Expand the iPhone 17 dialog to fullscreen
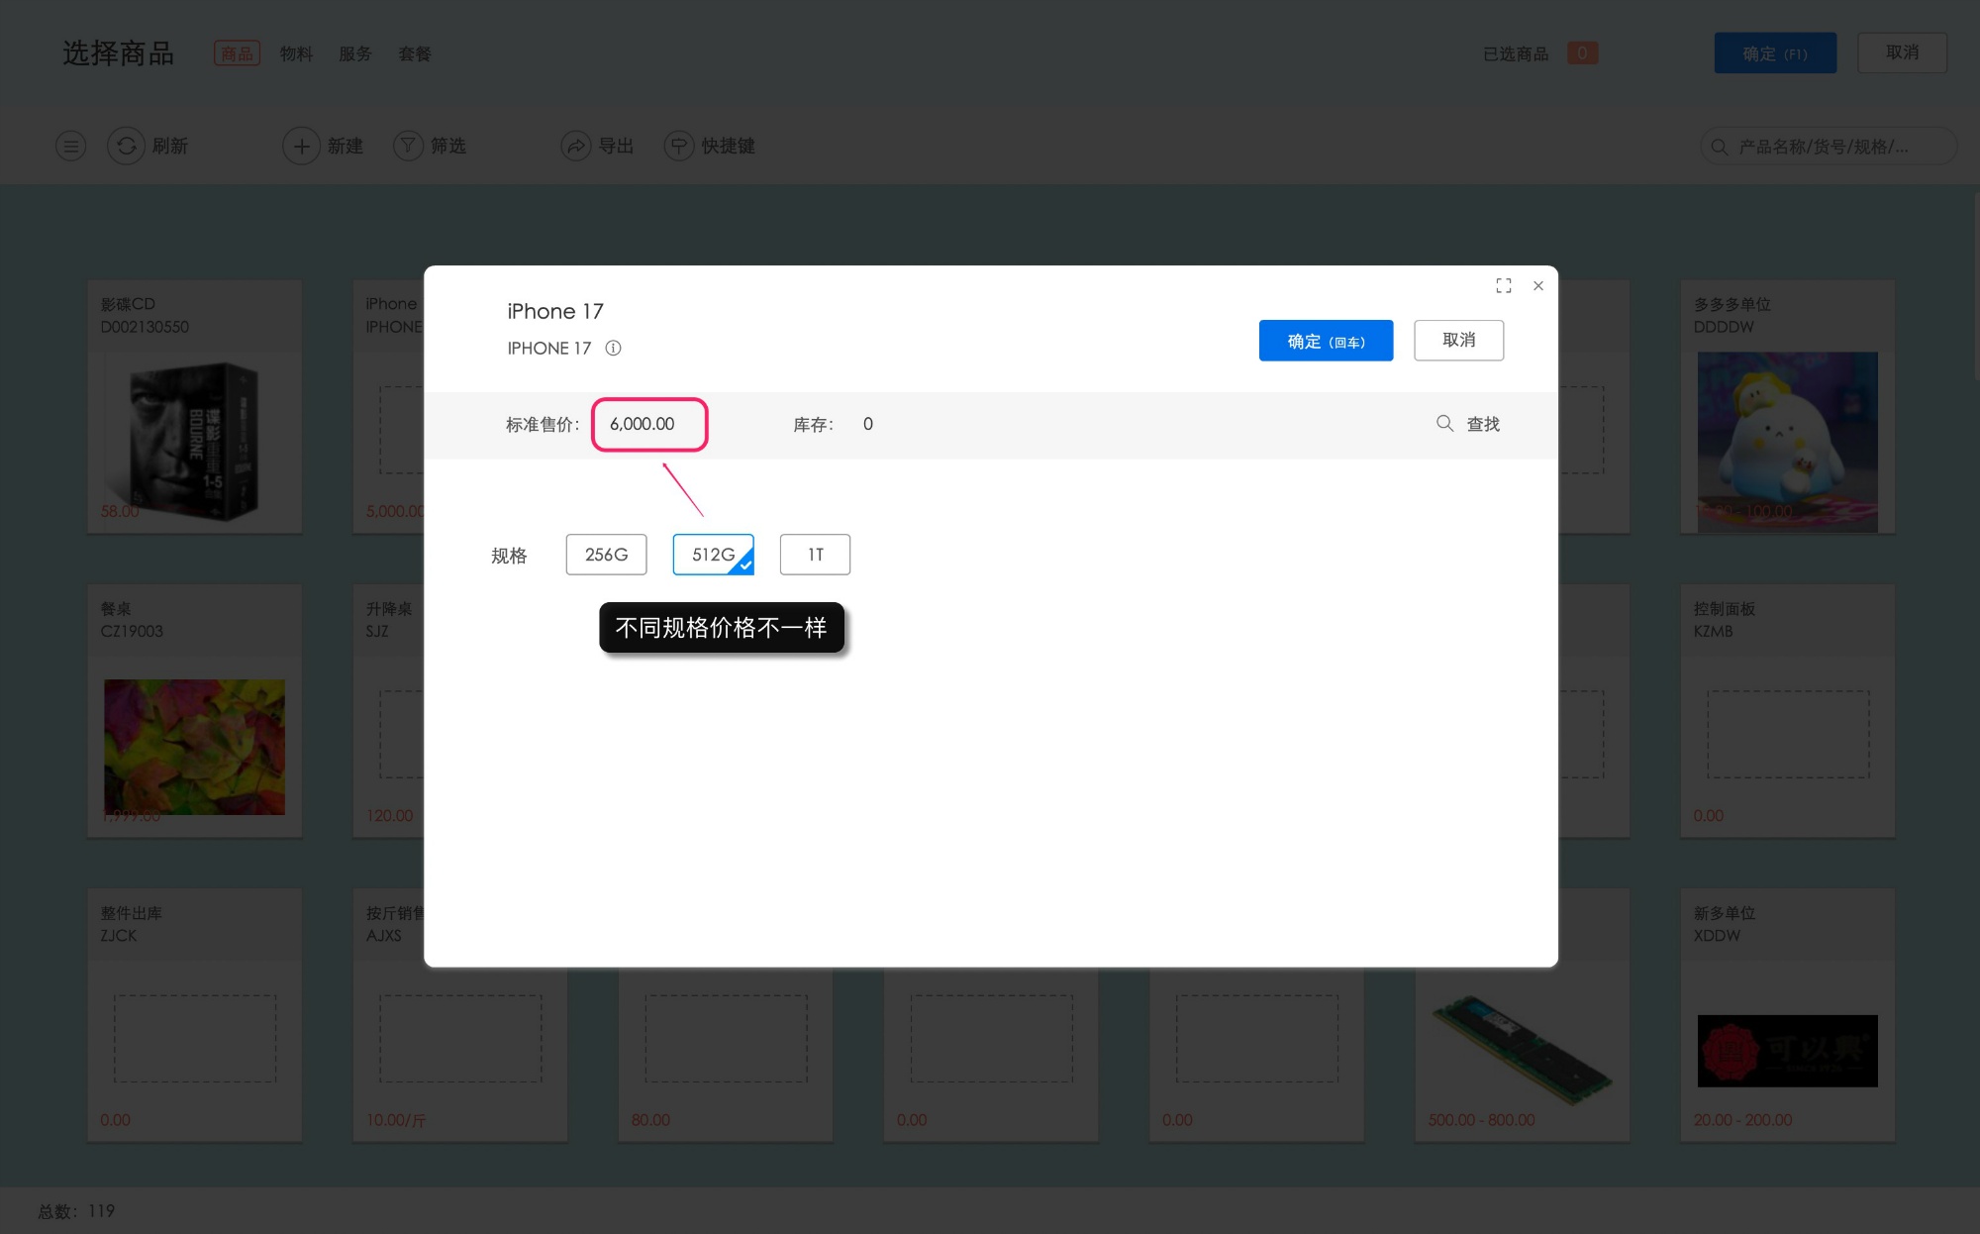 coord(1503,285)
